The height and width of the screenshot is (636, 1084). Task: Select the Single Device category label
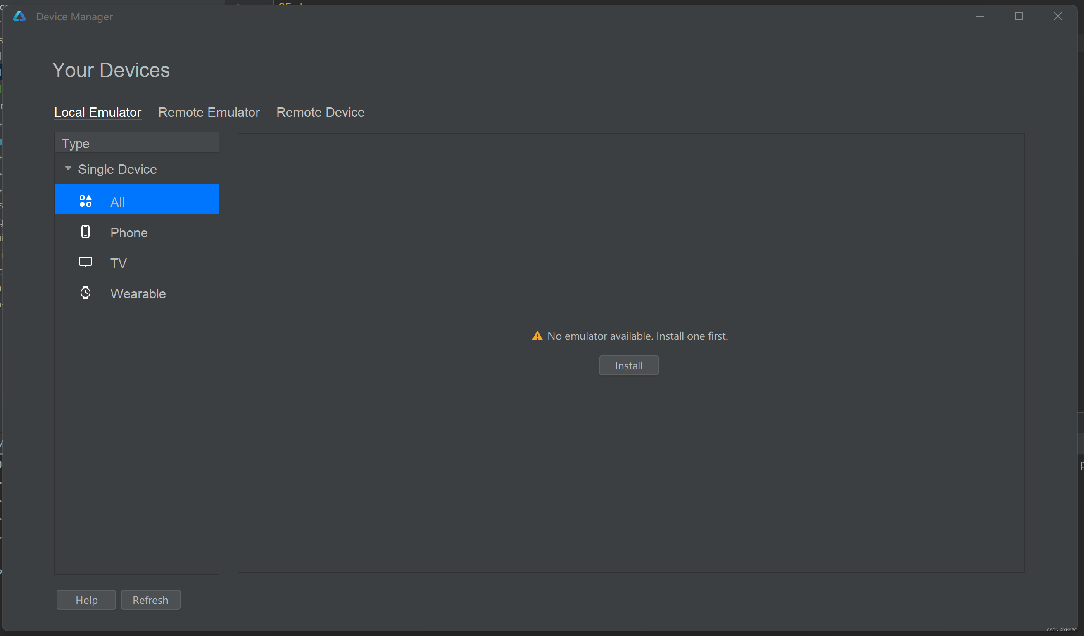(x=117, y=169)
